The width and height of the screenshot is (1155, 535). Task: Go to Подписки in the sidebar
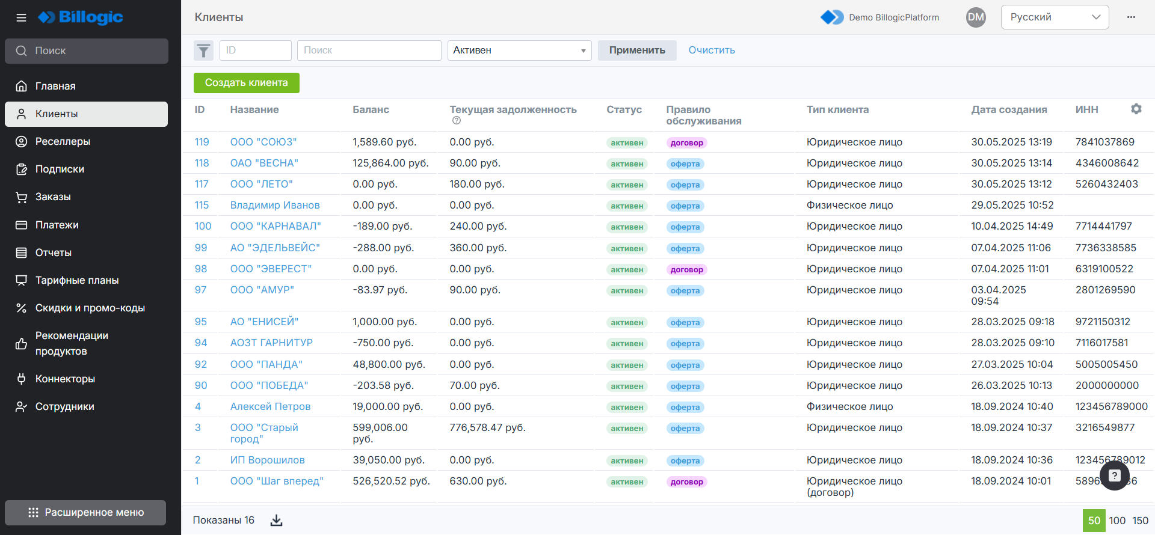(60, 170)
